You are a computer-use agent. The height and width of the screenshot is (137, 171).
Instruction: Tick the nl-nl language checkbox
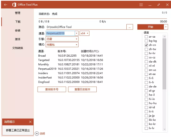click(146, 66)
